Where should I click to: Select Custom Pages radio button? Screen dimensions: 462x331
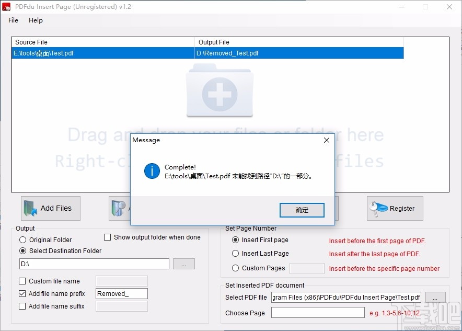(x=235, y=268)
